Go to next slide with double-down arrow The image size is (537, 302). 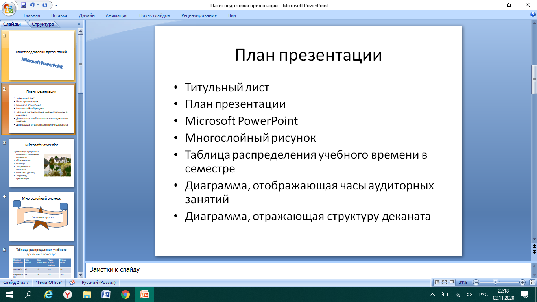coord(534,251)
